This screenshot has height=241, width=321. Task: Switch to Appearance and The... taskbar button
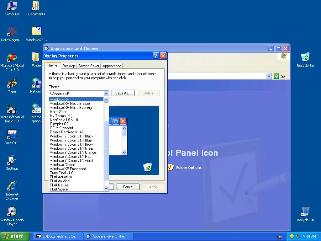pyautogui.click(x=108, y=236)
